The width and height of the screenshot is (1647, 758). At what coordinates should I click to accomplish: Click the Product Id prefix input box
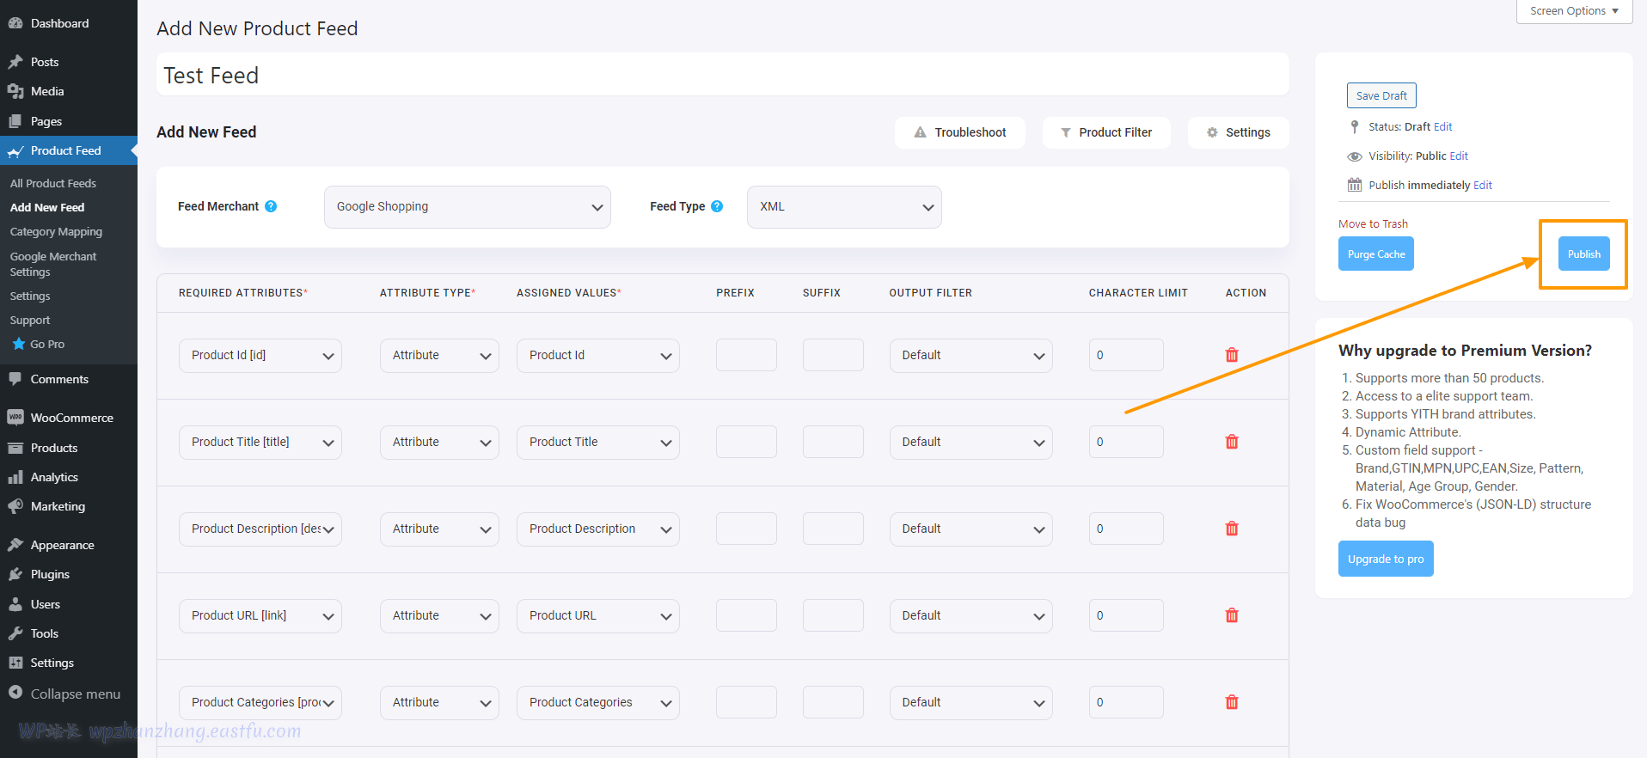746,355
